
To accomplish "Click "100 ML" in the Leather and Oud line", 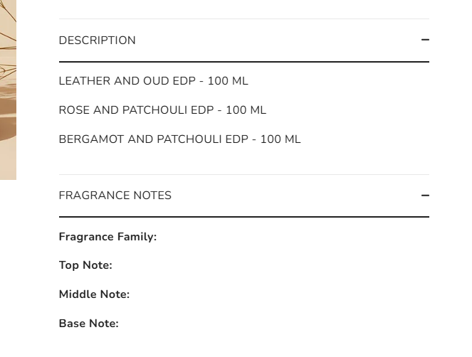I will pyautogui.click(x=228, y=81).
